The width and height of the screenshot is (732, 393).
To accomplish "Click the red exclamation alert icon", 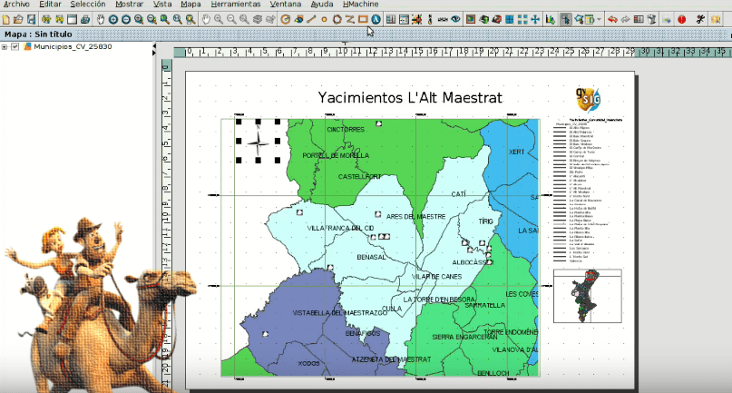I will coord(681,19).
